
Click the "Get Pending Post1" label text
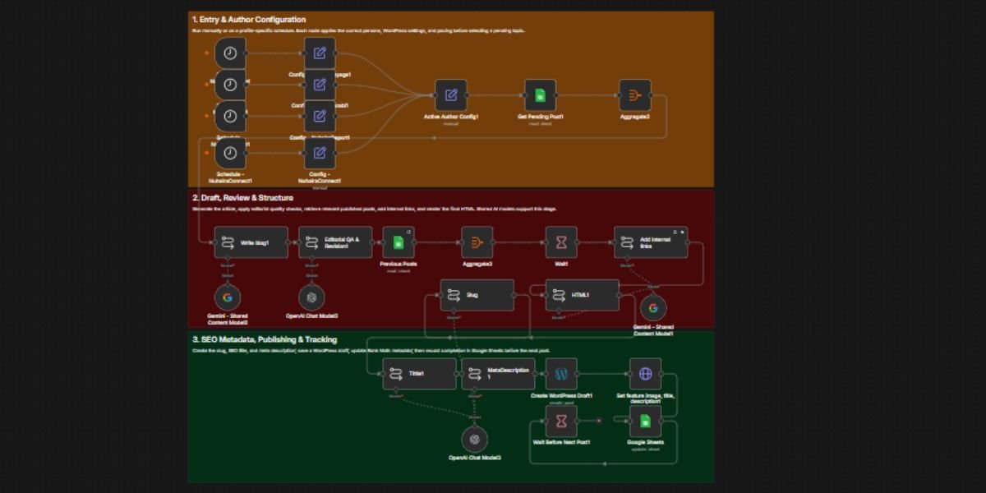tap(541, 117)
